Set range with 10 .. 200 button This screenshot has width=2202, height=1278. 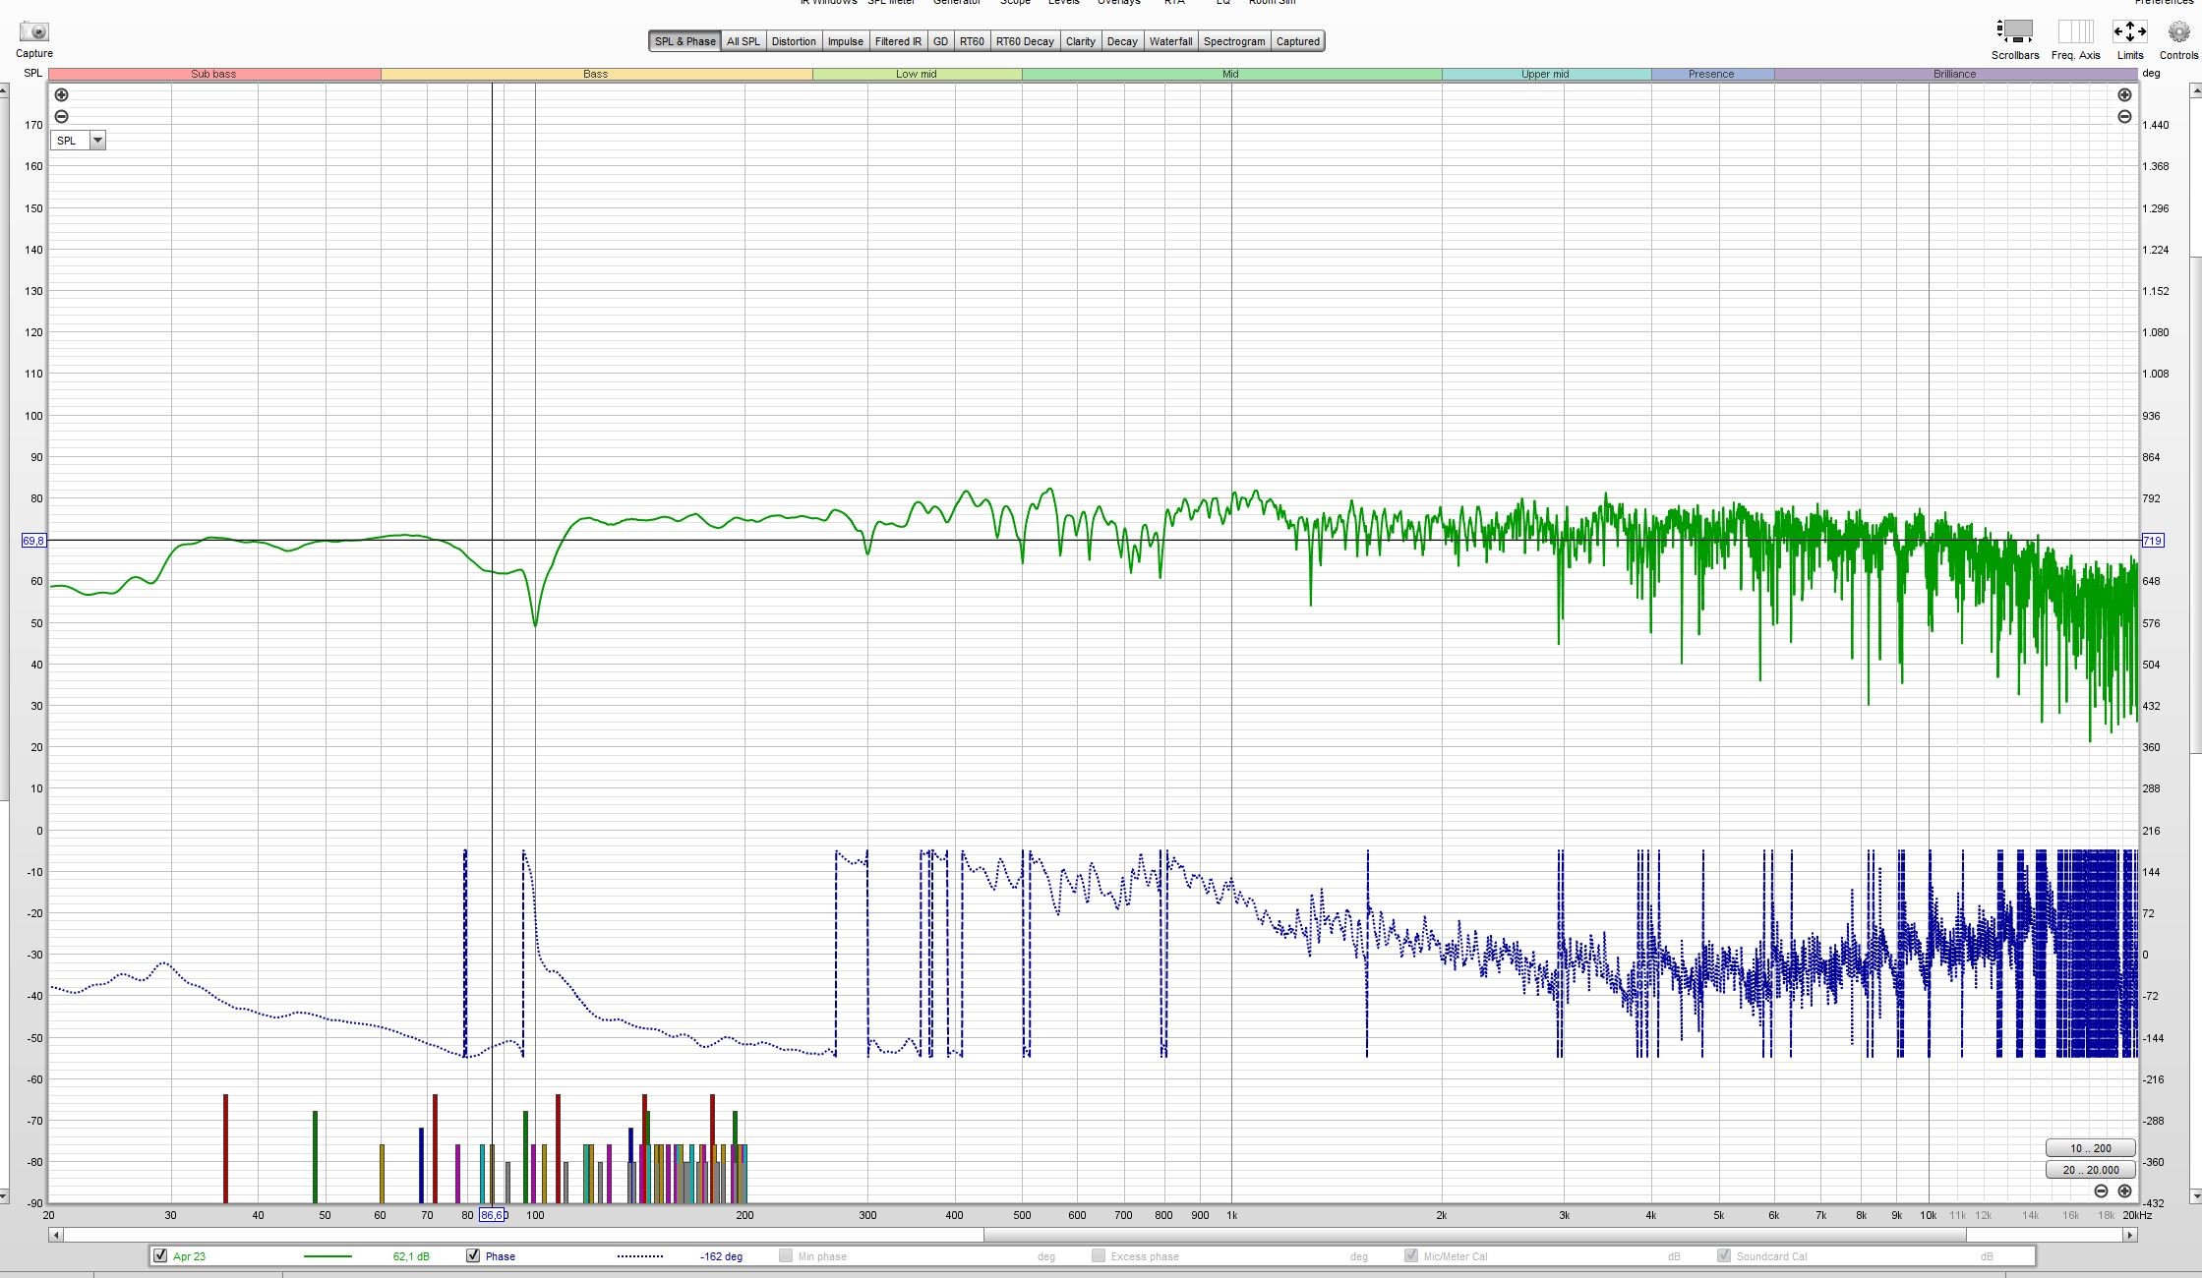coord(2090,1148)
